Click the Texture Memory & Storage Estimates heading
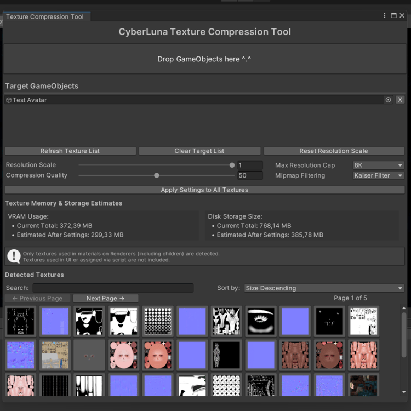Image resolution: width=411 pixels, height=411 pixels. pyautogui.click(x=64, y=203)
